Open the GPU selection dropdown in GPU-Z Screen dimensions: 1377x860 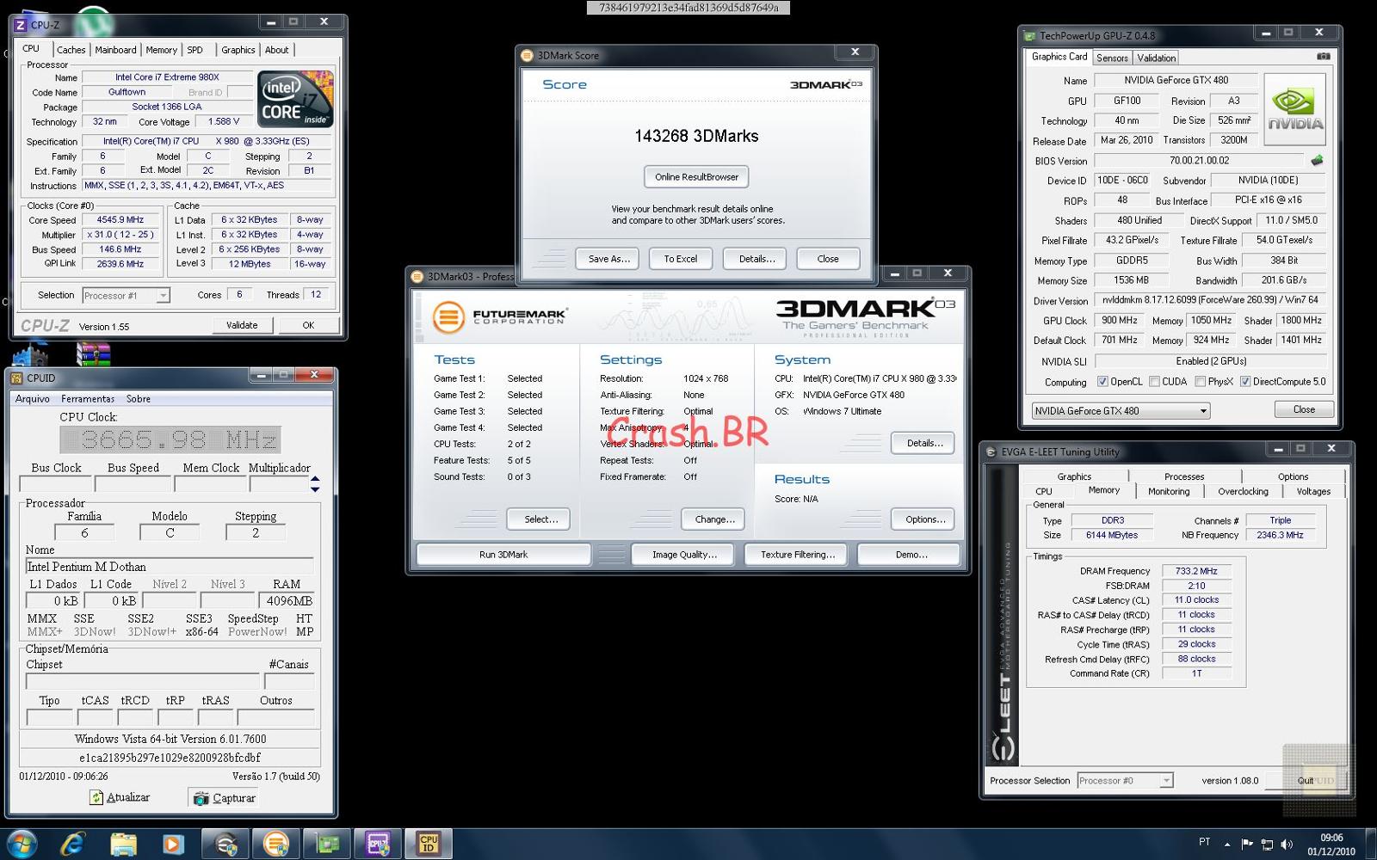pyautogui.click(x=1121, y=411)
